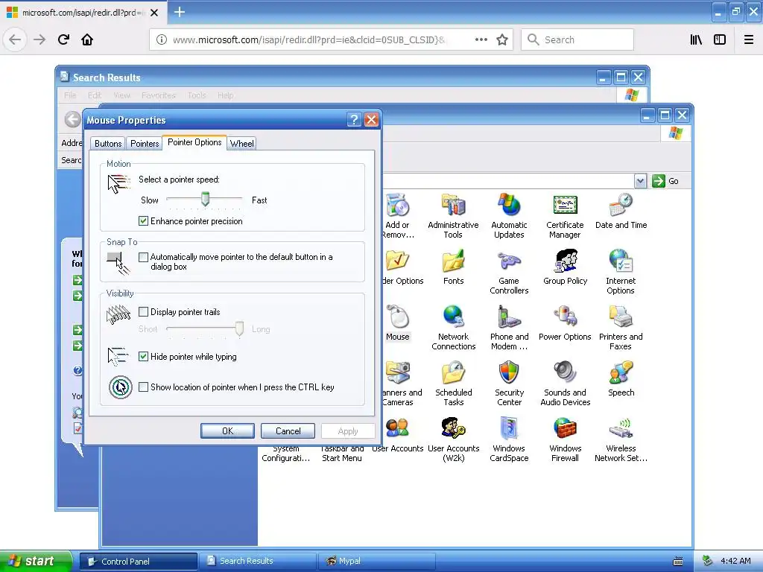Open the browser Library icon
This screenshot has height=572, width=763.
[696, 39]
